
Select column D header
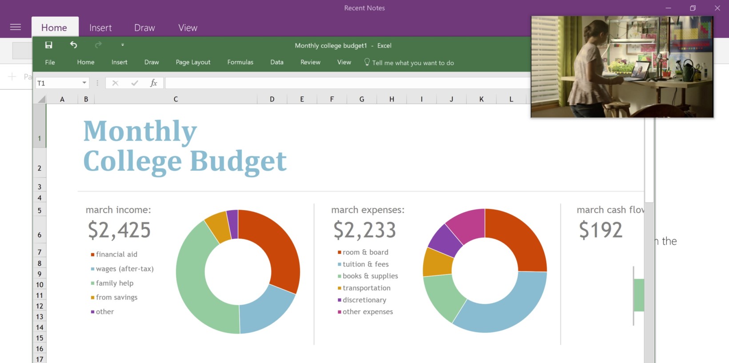272,99
